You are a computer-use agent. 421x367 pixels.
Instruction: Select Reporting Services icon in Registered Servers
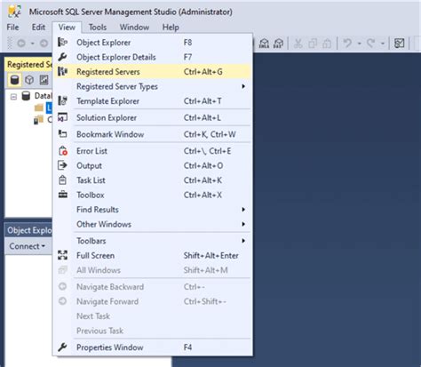[44, 80]
